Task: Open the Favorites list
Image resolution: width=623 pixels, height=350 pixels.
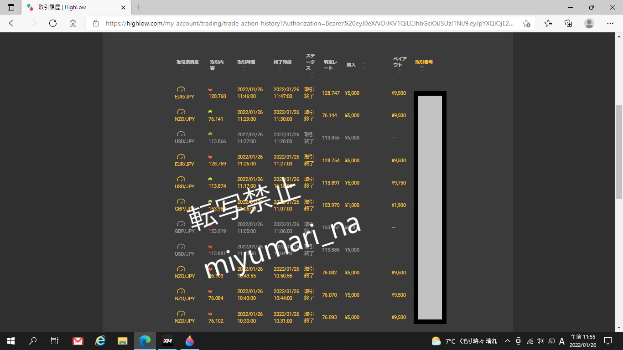Action: pyautogui.click(x=548, y=23)
